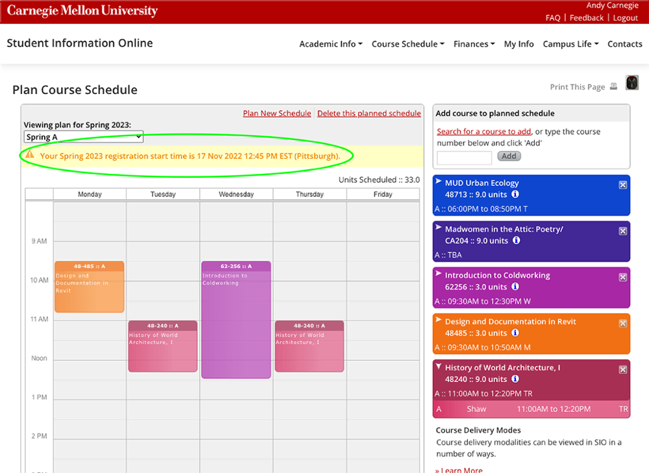Open the Academic Info menu
649x473 pixels.
point(331,44)
